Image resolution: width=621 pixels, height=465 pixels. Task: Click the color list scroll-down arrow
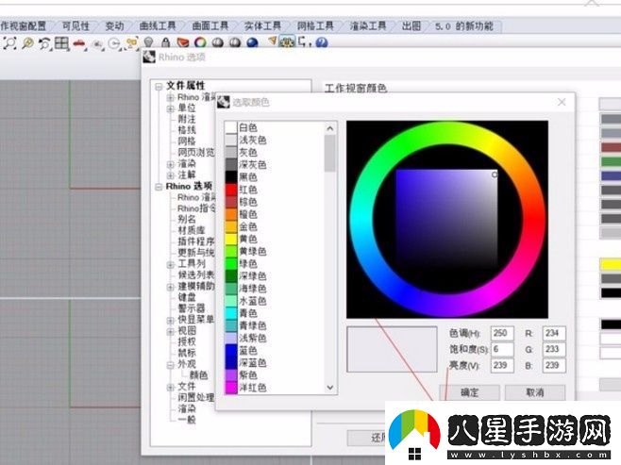coord(330,388)
